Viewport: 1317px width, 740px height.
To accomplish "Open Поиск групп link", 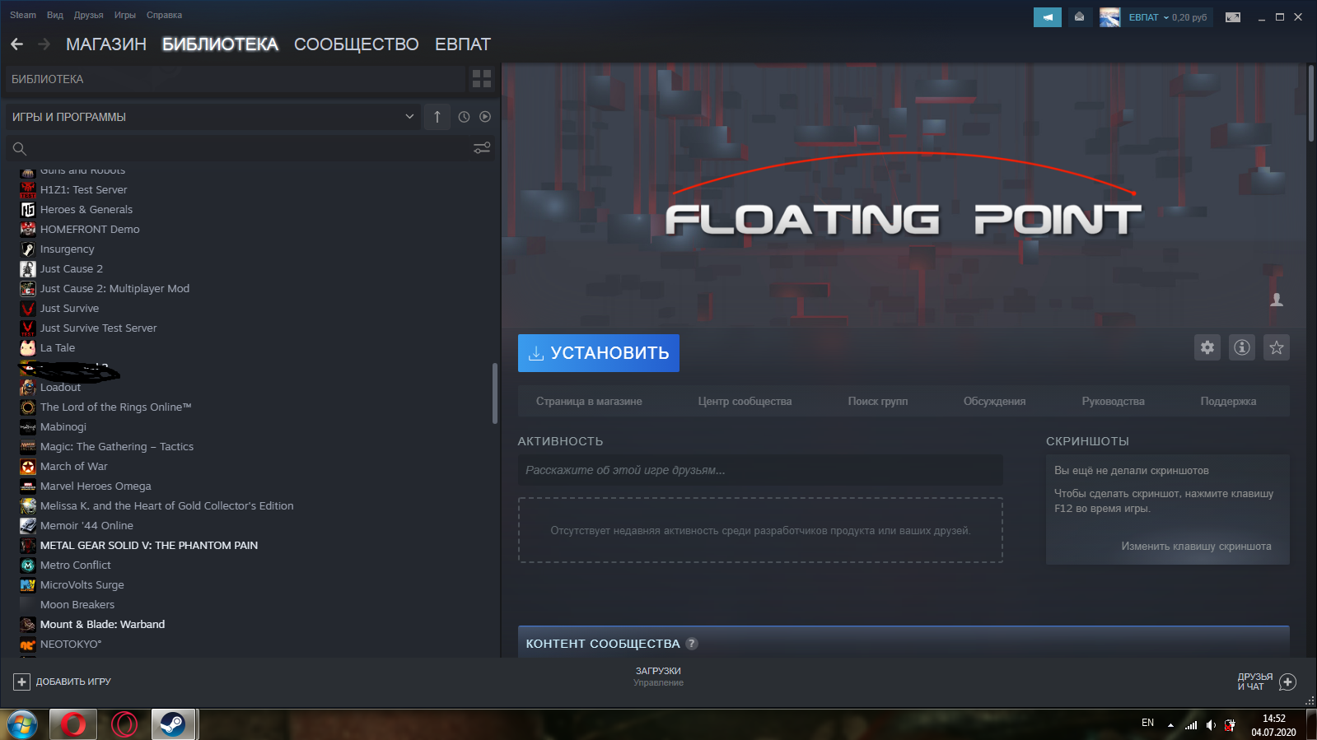I will (x=878, y=402).
